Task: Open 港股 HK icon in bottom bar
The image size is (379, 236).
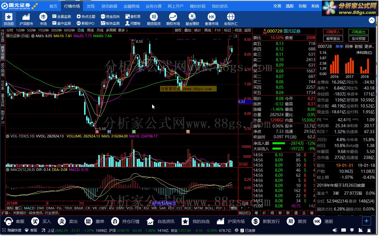Action: tap(317, 221)
